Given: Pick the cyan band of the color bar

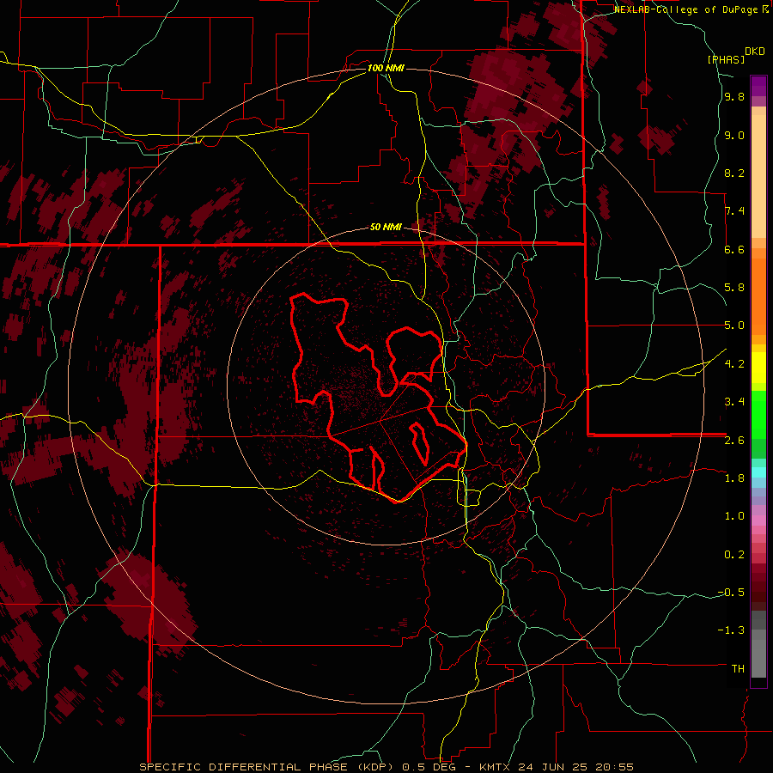Looking at the screenshot, I should click(x=758, y=472).
